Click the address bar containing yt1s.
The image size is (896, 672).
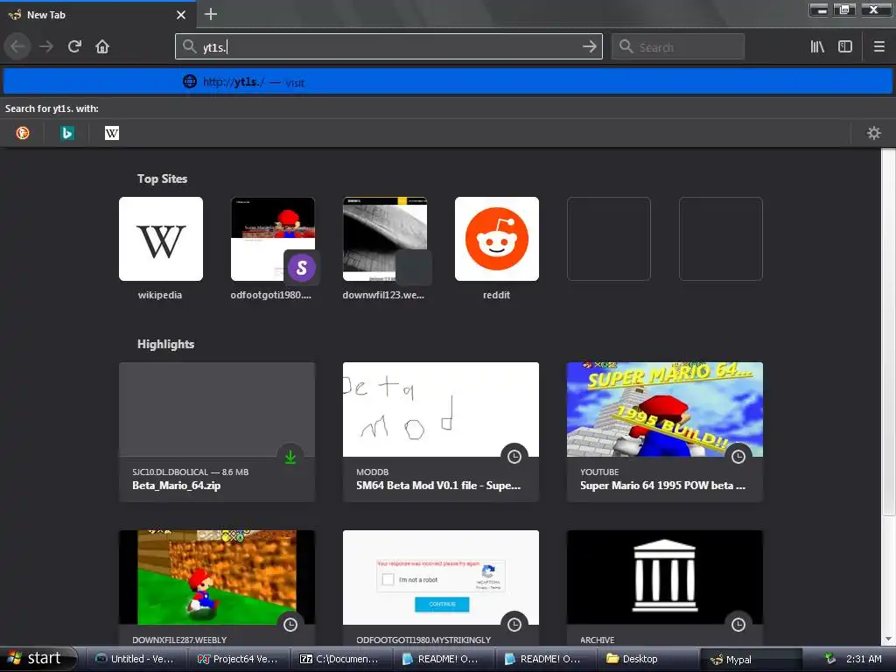pyautogui.click(x=388, y=46)
